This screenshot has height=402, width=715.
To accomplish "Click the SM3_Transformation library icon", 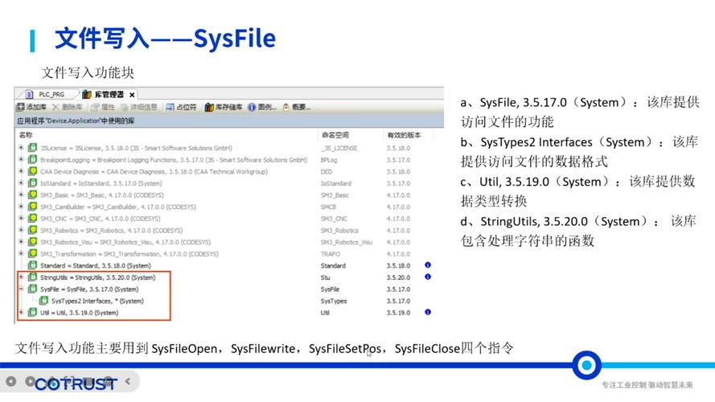I will [32, 253].
